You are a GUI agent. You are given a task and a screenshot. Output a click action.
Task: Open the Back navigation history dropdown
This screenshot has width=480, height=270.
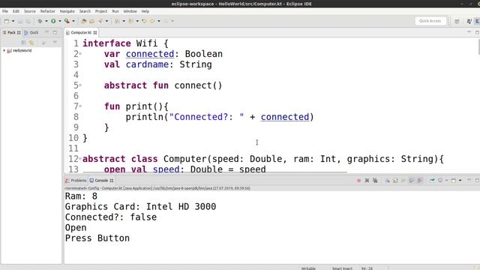click(159, 21)
